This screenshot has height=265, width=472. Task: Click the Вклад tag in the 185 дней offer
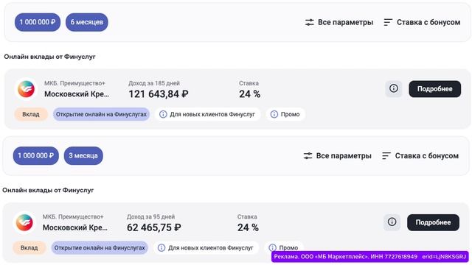pyautogui.click(x=31, y=115)
